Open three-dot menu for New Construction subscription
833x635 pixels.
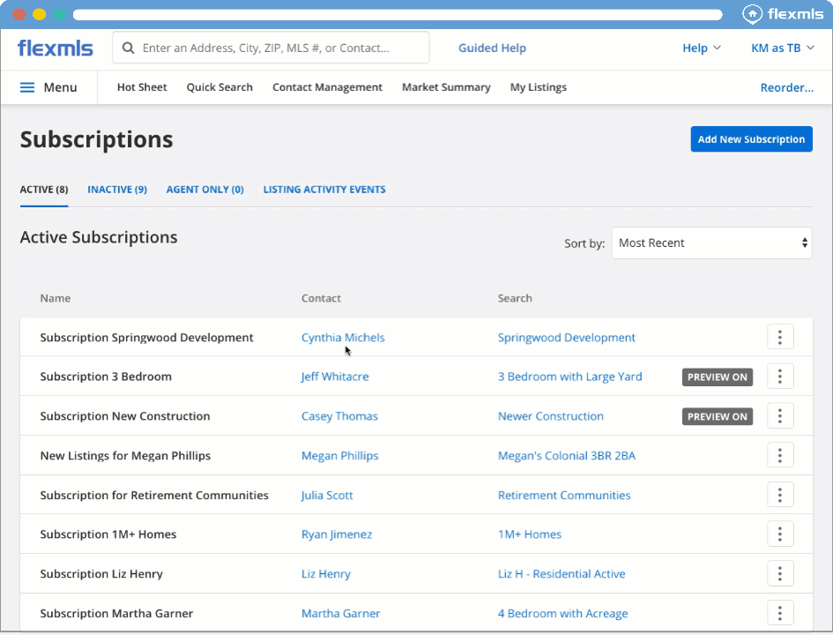pyautogui.click(x=780, y=416)
